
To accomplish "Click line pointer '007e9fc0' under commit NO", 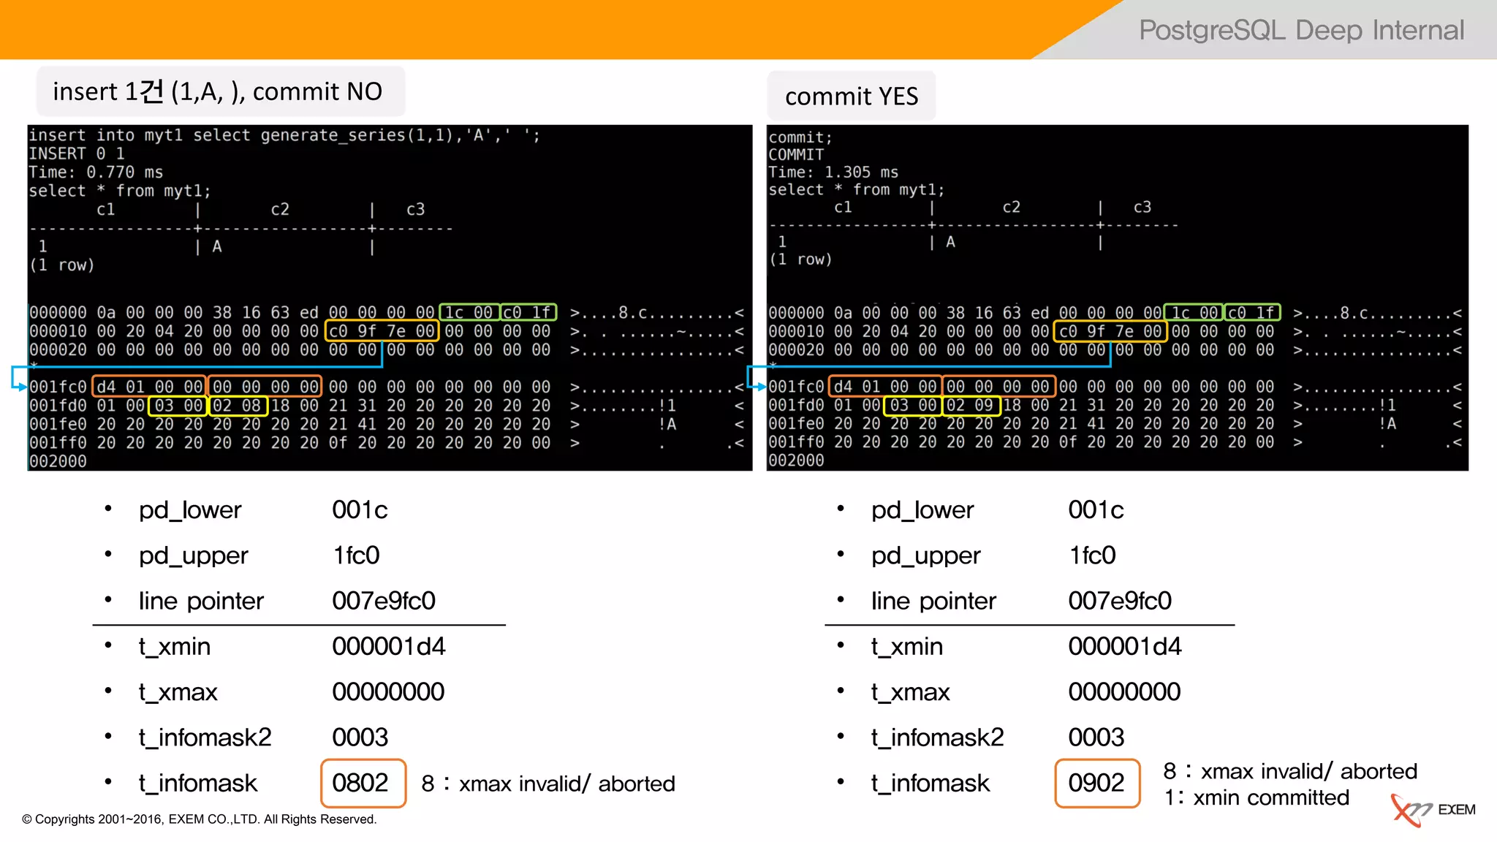I will click(384, 601).
